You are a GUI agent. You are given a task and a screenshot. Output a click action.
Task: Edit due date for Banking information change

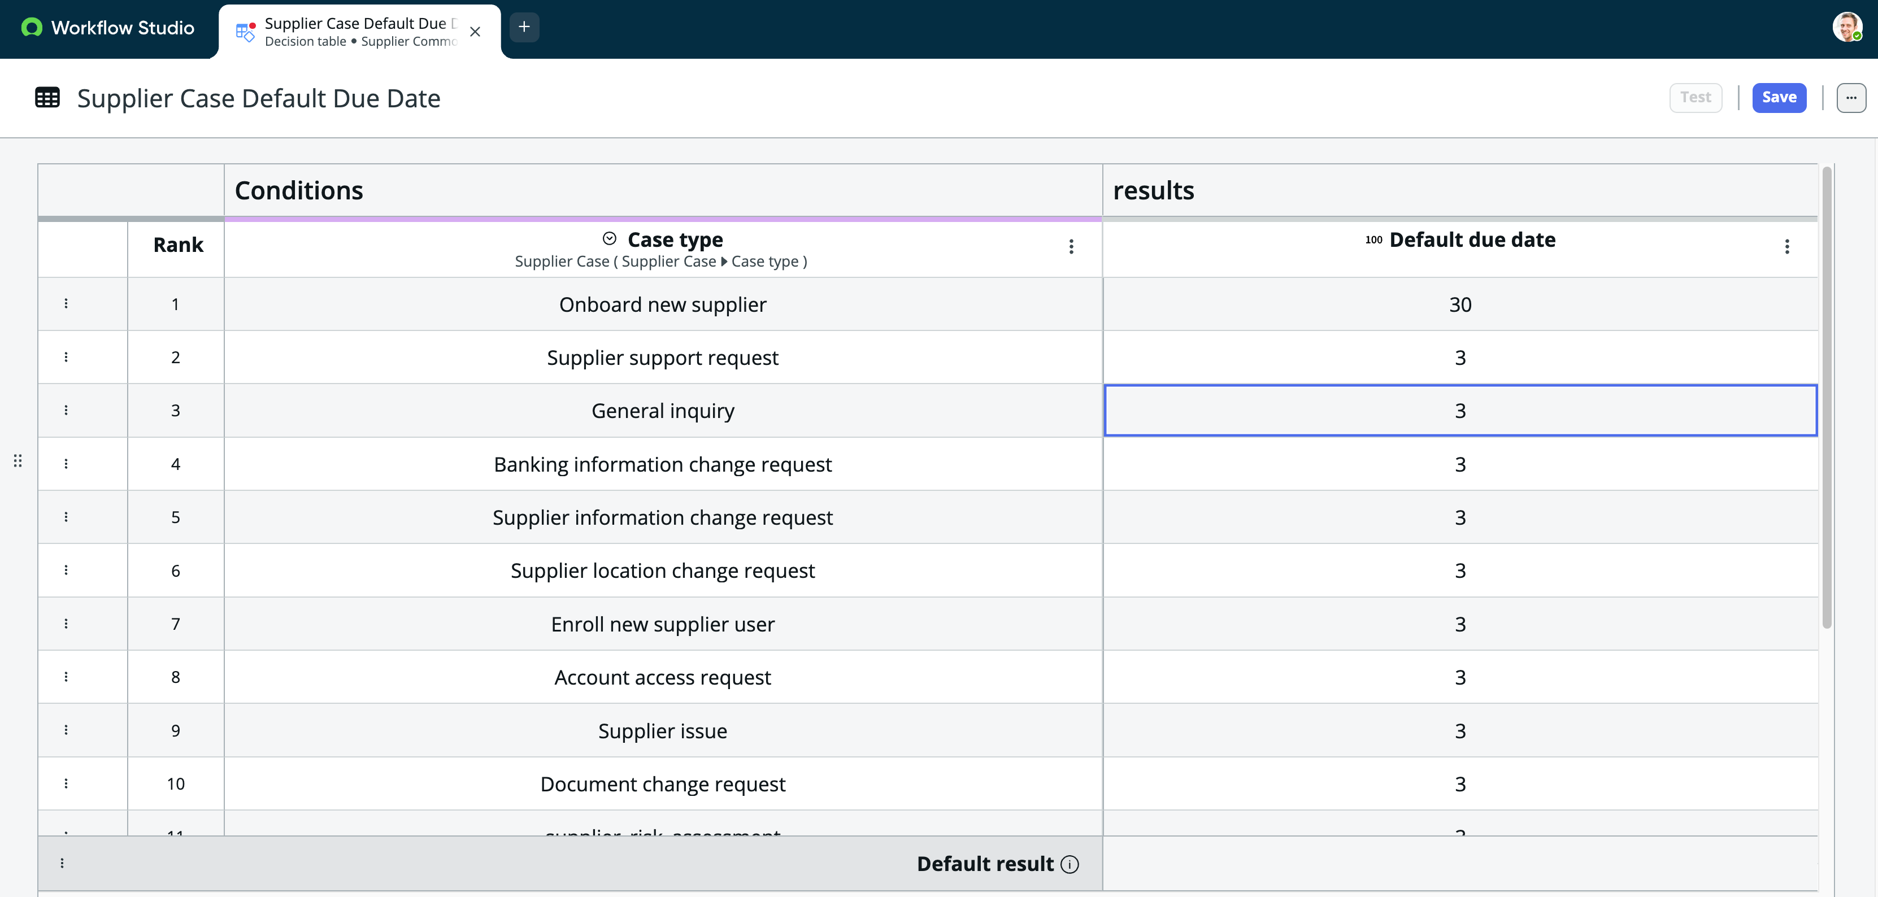1460,464
